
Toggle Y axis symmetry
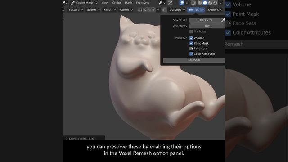tap(149, 10)
